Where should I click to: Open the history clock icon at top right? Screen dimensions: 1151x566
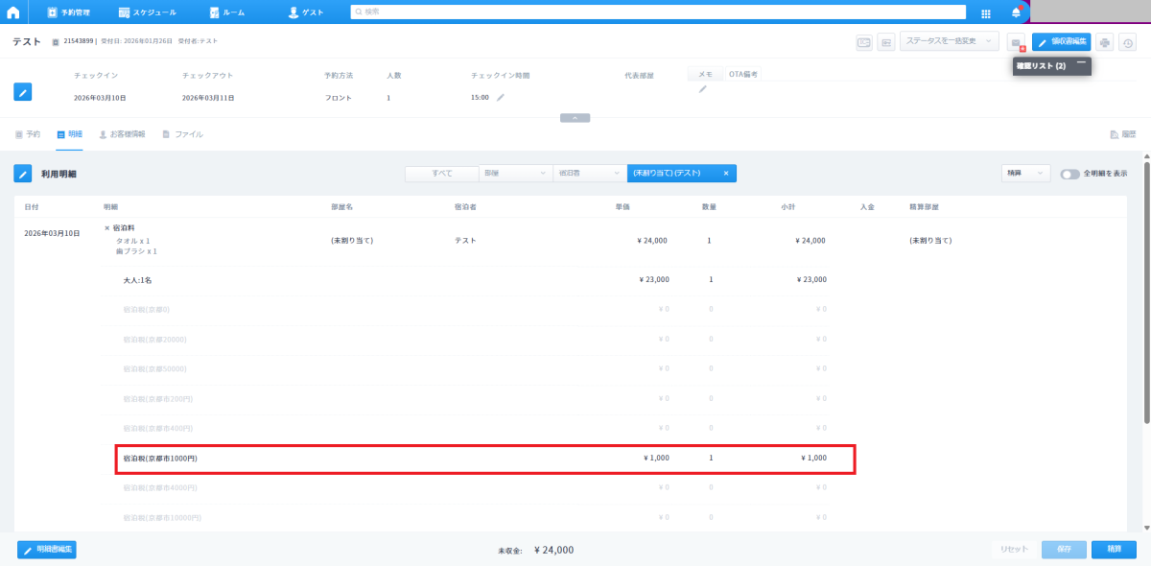[x=1128, y=42]
